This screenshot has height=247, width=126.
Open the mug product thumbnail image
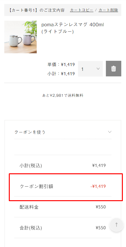coord(20,37)
